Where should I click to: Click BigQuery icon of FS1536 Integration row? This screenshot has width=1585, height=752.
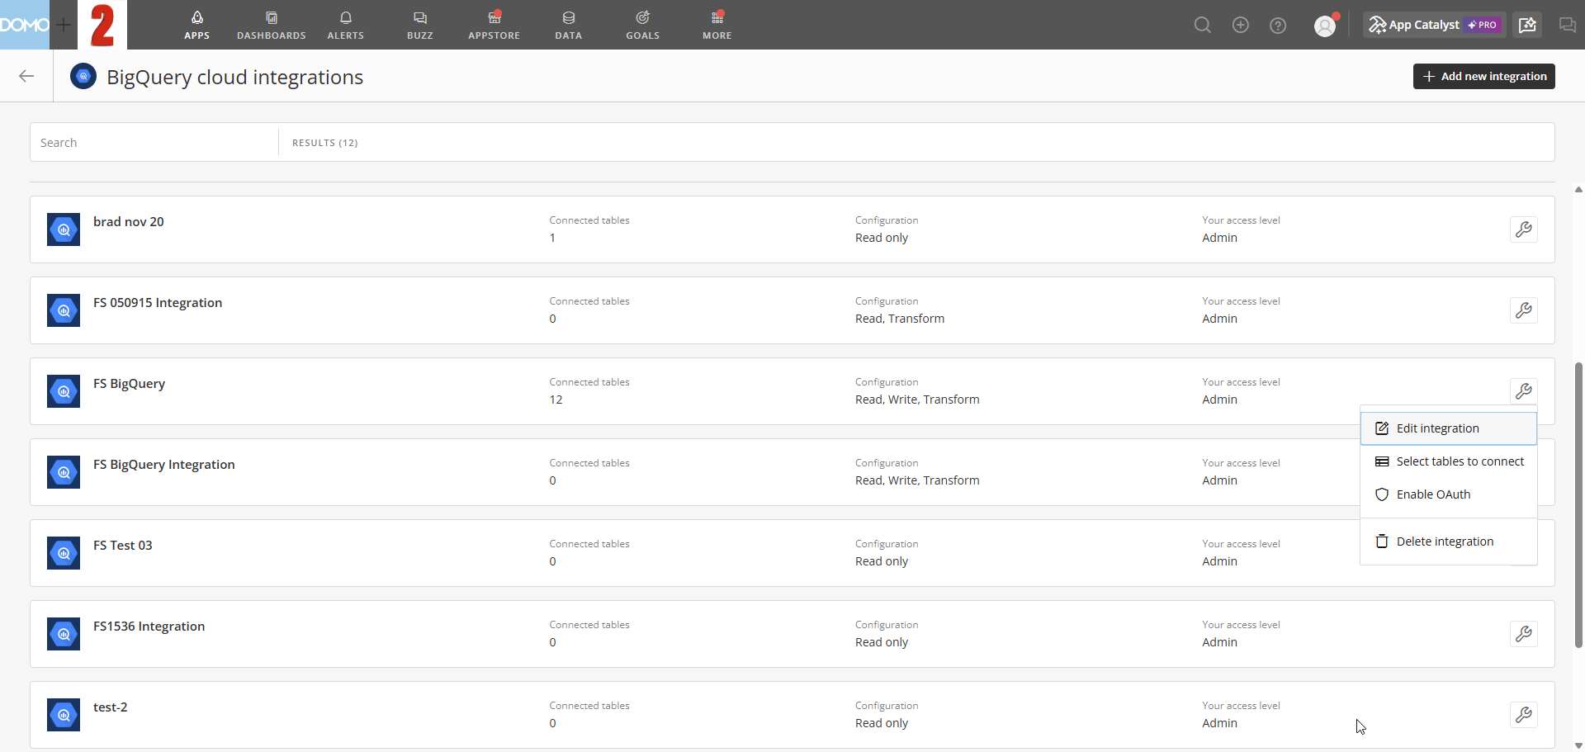64,634
